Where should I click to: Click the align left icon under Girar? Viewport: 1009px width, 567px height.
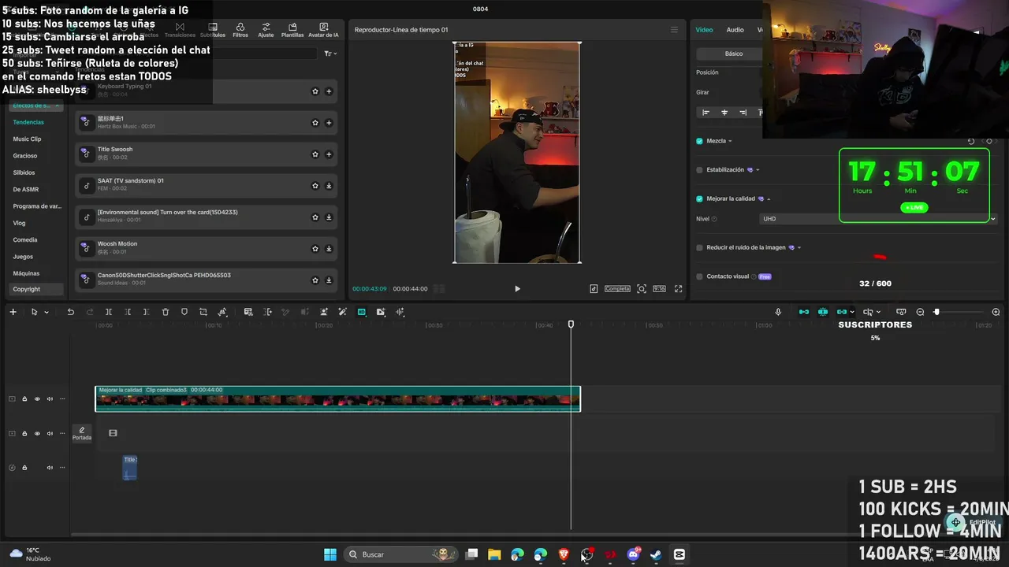[x=706, y=113]
